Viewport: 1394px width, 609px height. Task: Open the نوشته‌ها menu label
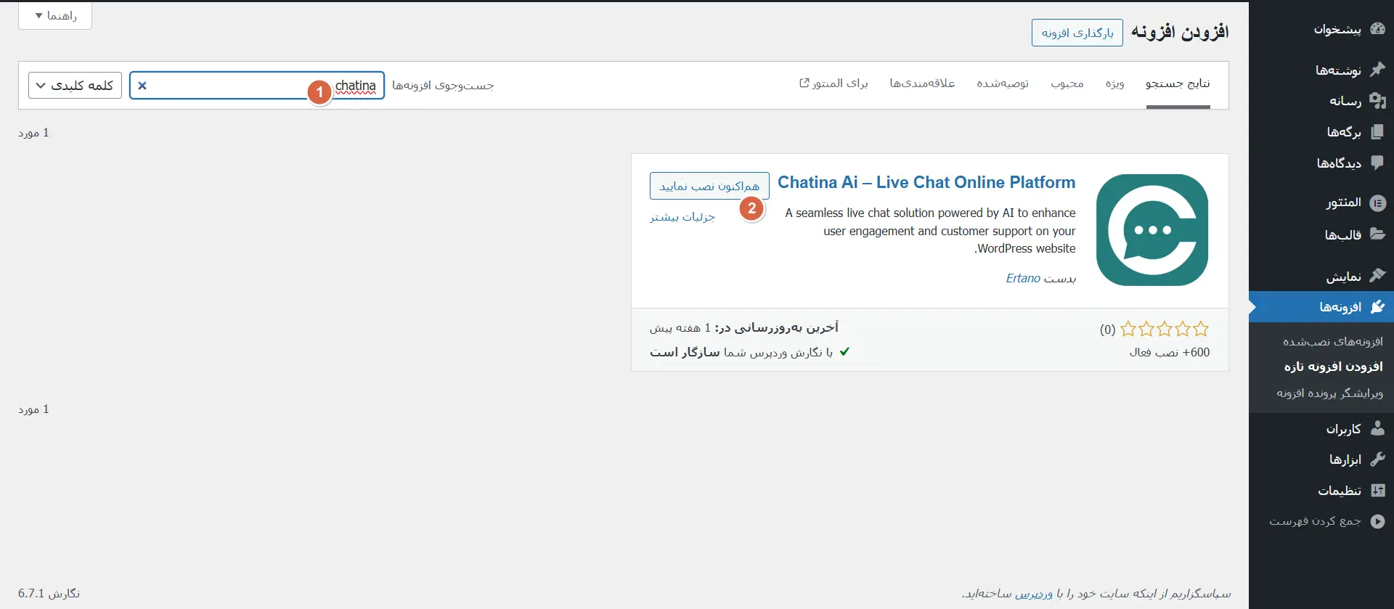[1338, 70]
